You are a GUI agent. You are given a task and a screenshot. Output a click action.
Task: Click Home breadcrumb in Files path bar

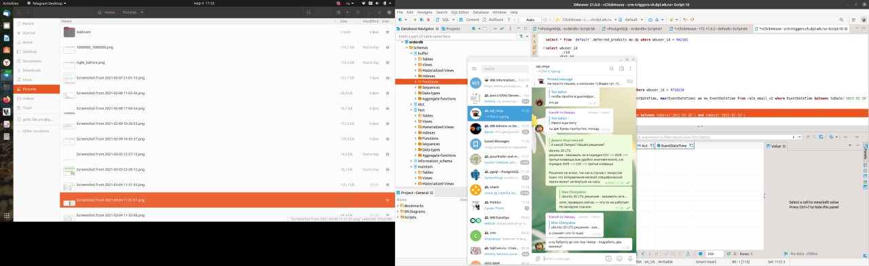tap(107, 12)
